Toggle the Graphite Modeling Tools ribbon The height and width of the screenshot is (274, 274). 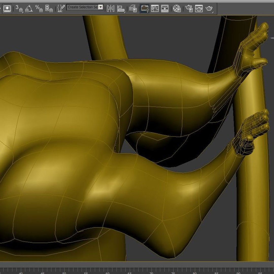click(x=145, y=9)
